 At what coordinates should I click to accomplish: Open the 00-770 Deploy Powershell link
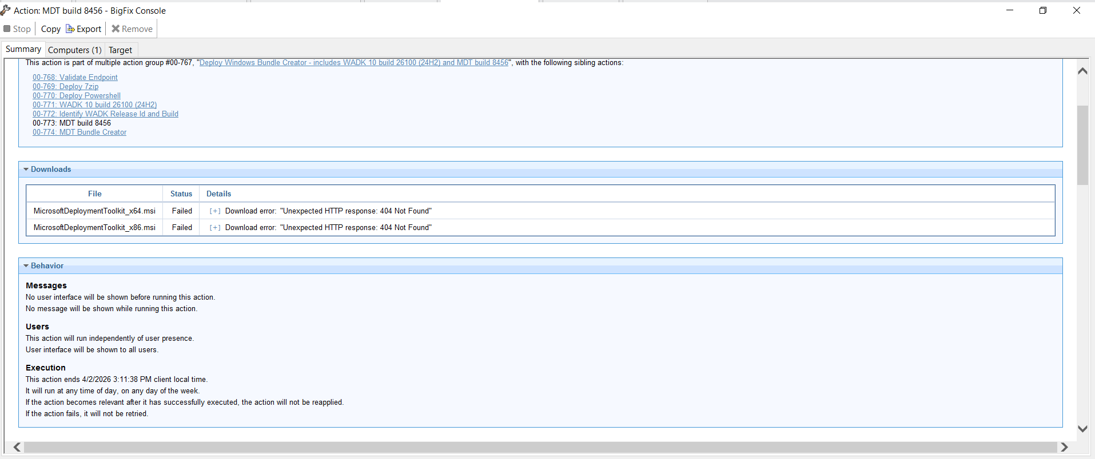click(77, 96)
